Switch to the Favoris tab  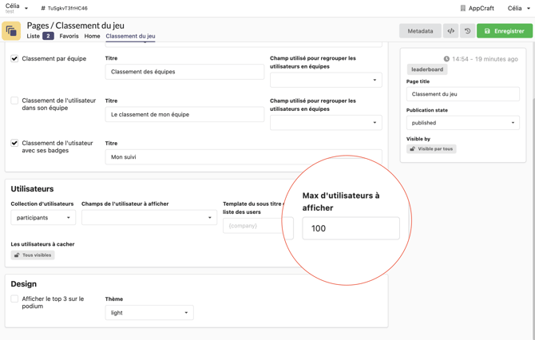69,36
